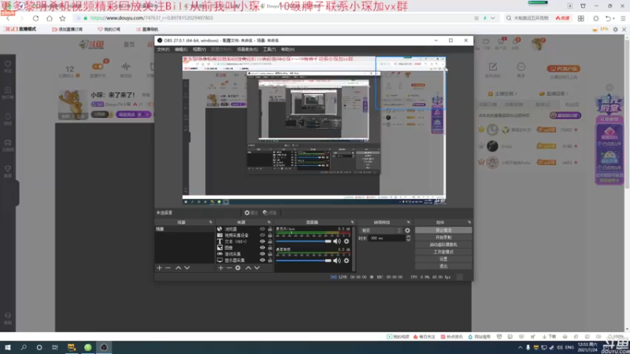Lock the Browser source padlock icon
The image size is (630, 354).
(270, 229)
